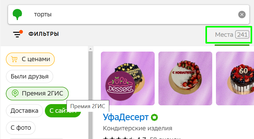Image resolution: width=254 pixels, height=139 pixels.
Task: Open the С юбилеем cake photo
Action: 185,78
